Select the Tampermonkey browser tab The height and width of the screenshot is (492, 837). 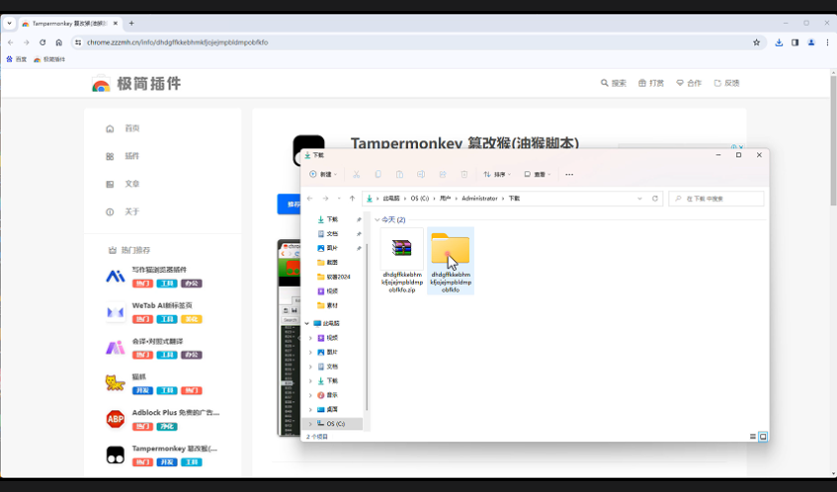coord(70,24)
